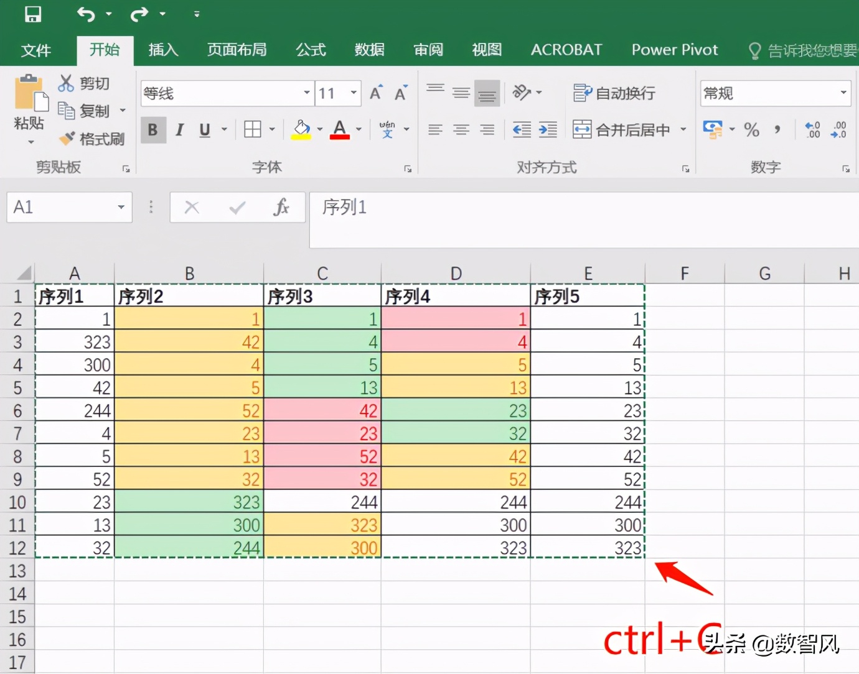Click the 告诉我您想要 Tell Me box
Screen dimensions: 859x674
coord(802,50)
